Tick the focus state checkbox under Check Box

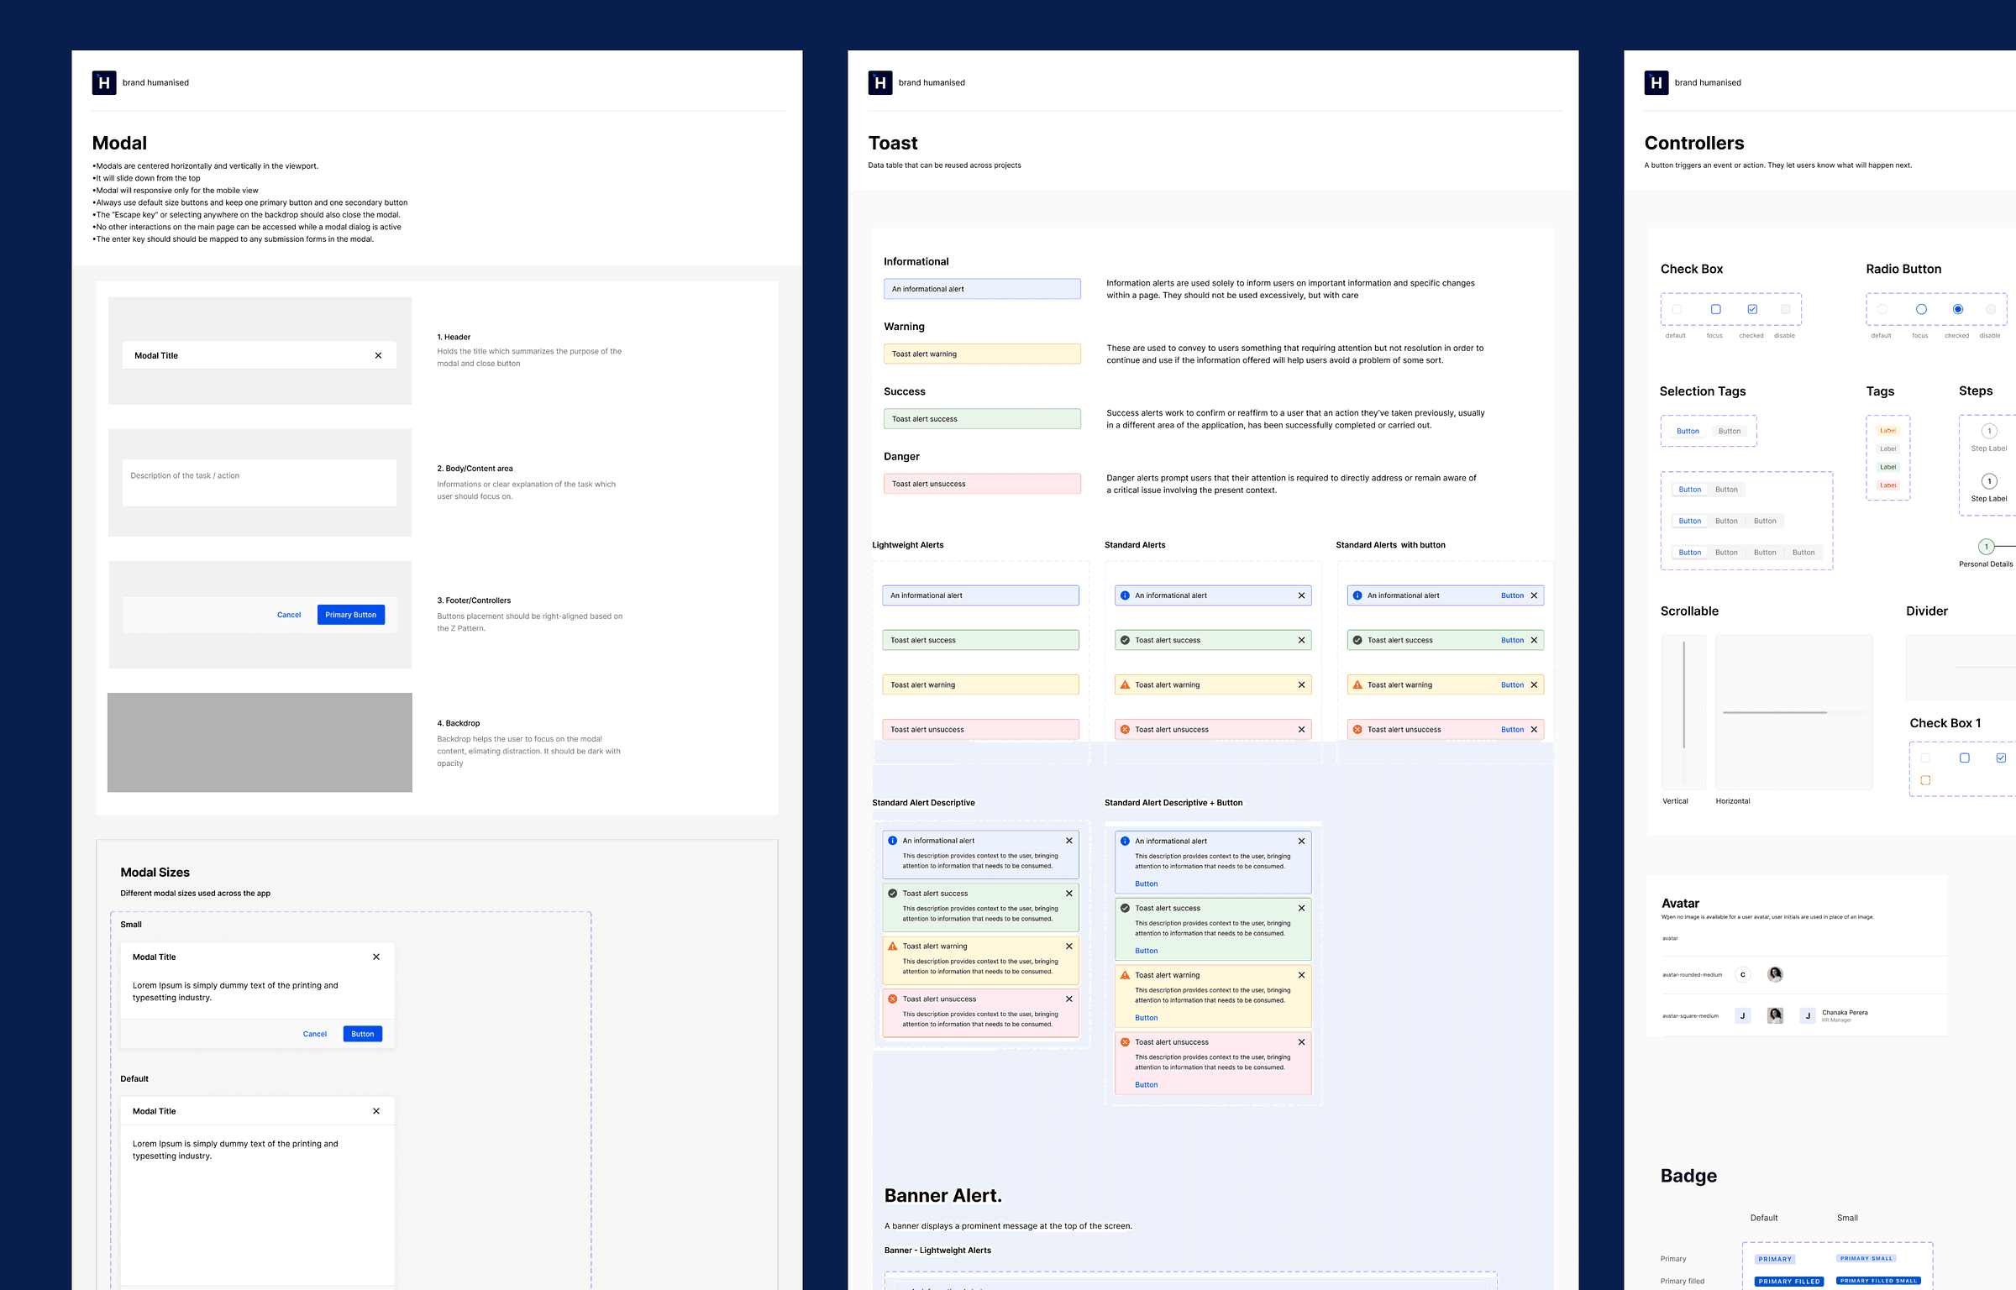[x=1716, y=309]
